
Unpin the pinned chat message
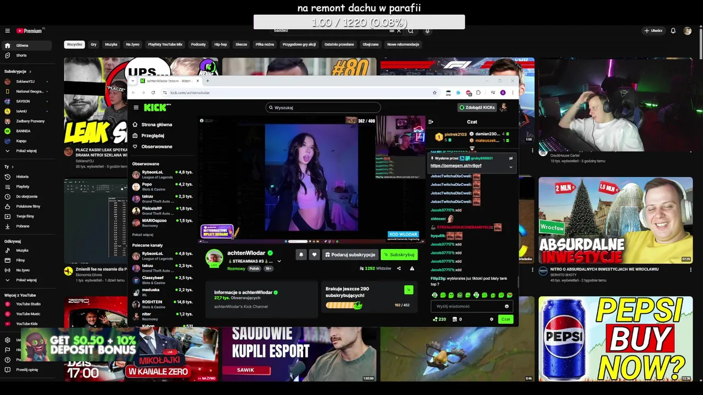pyautogui.click(x=511, y=159)
